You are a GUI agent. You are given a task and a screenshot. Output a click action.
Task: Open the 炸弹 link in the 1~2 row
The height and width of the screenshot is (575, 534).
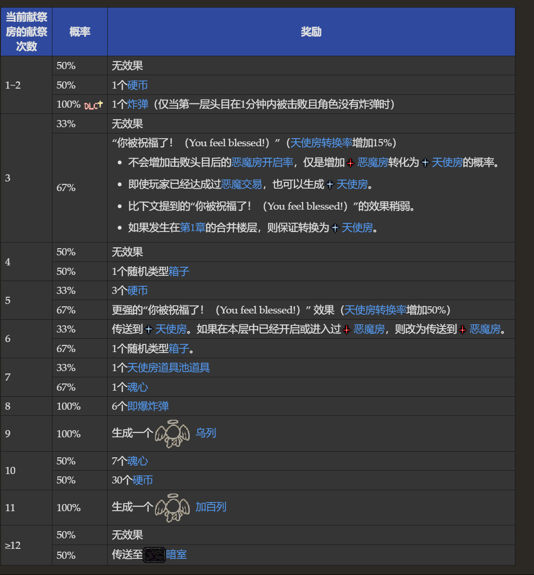(x=138, y=104)
